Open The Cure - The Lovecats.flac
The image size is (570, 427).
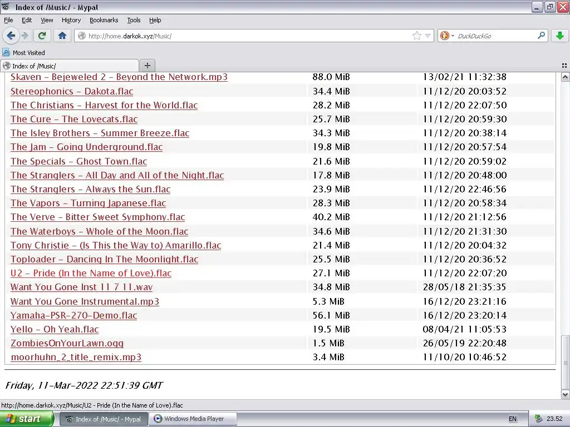coord(74,119)
